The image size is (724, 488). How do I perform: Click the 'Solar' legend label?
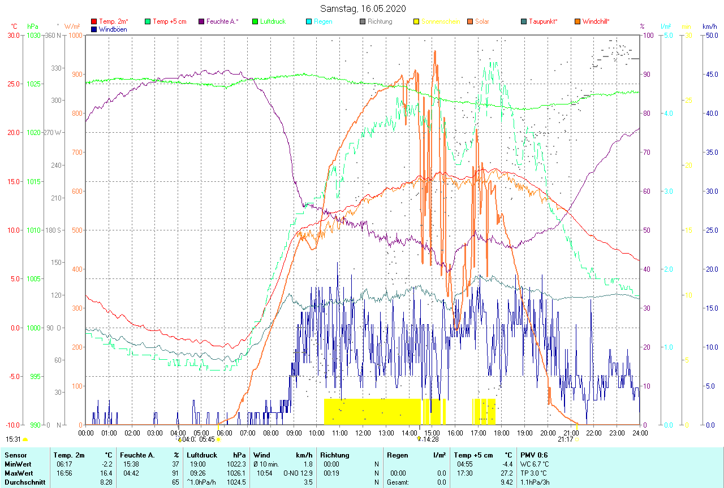(482, 21)
